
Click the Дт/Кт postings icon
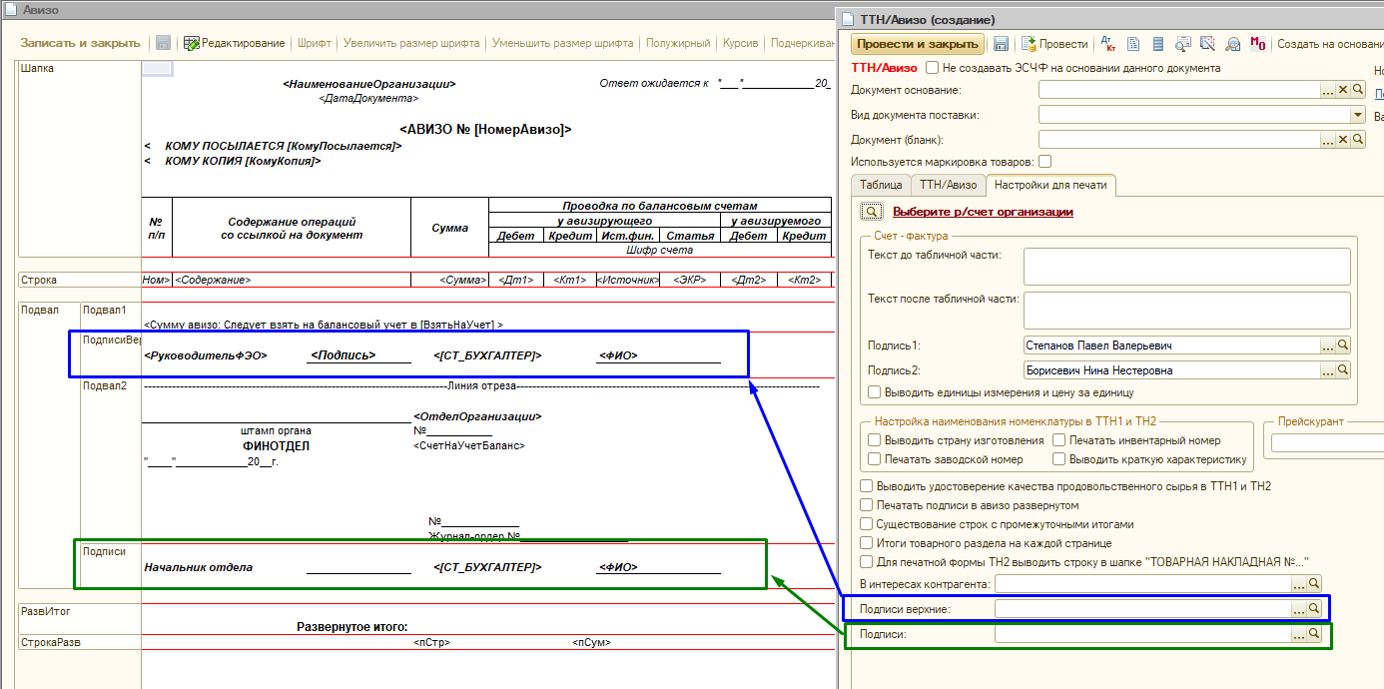tap(1107, 44)
